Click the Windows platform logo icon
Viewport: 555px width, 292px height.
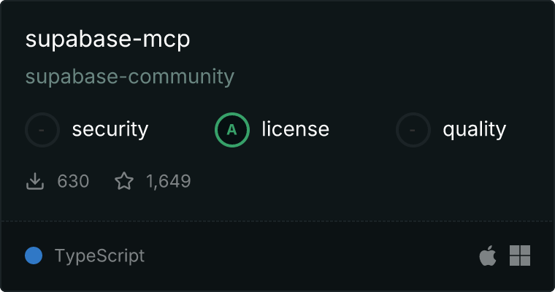[520, 255]
